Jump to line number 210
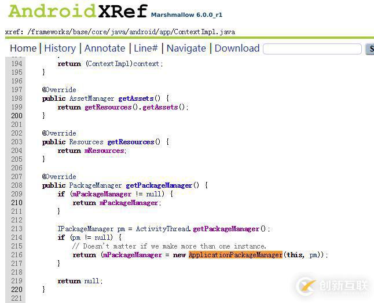Viewport: 374px width, 303px height. [17, 203]
